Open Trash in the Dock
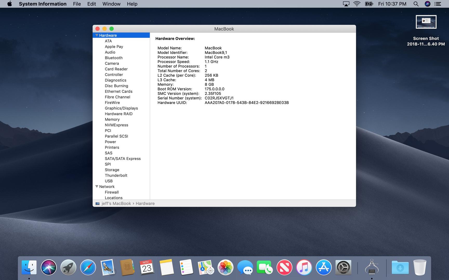Screen dimensions: 449x280 420,267
